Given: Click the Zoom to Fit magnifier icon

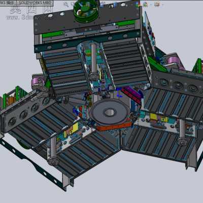Looking at the screenshot, I should pyautogui.click(x=66, y=5).
